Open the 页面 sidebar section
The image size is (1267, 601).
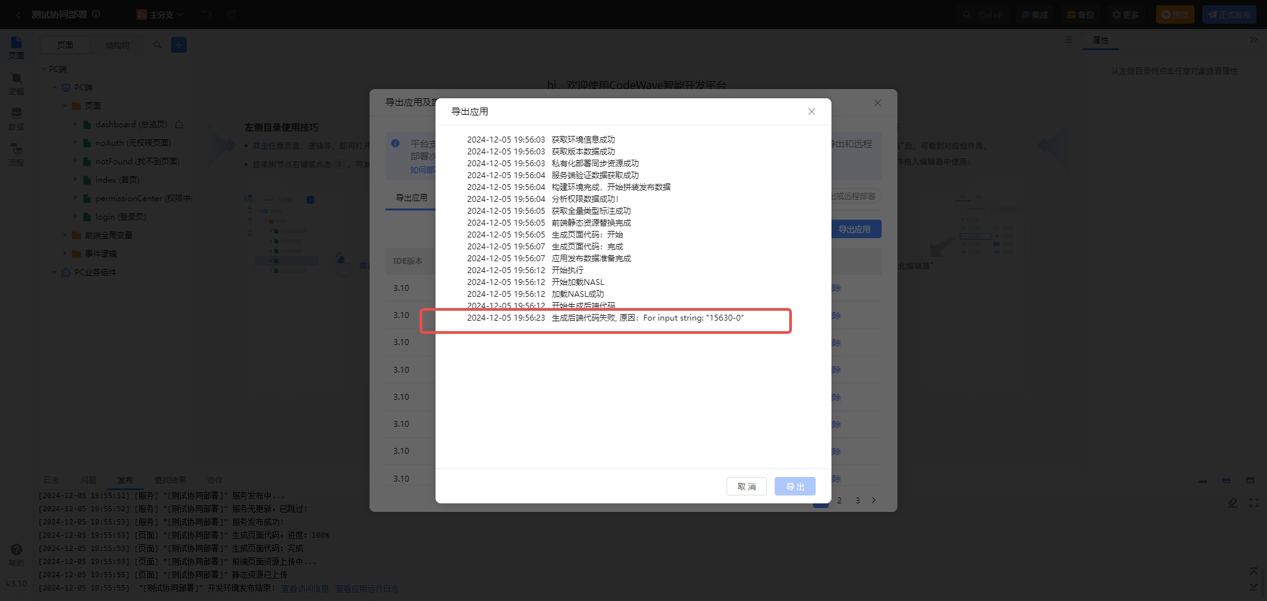pyautogui.click(x=16, y=47)
